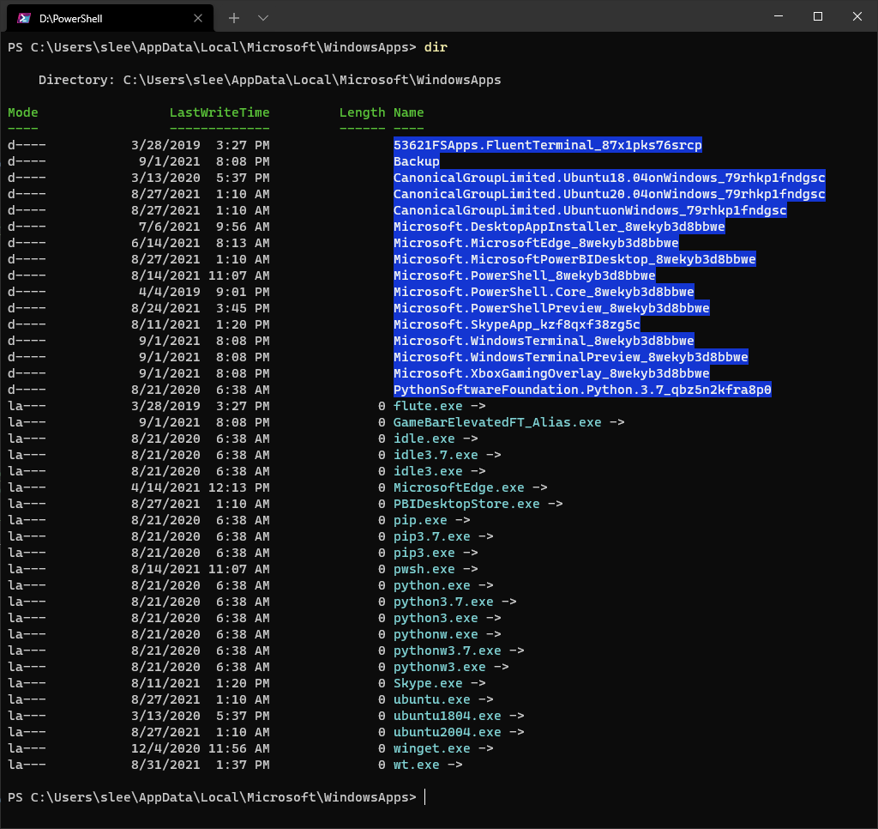Click CanonicalGroupLimited.Ubuntu20.04onWindows folder name
This screenshot has width=878, height=829.
pyautogui.click(x=610, y=194)
